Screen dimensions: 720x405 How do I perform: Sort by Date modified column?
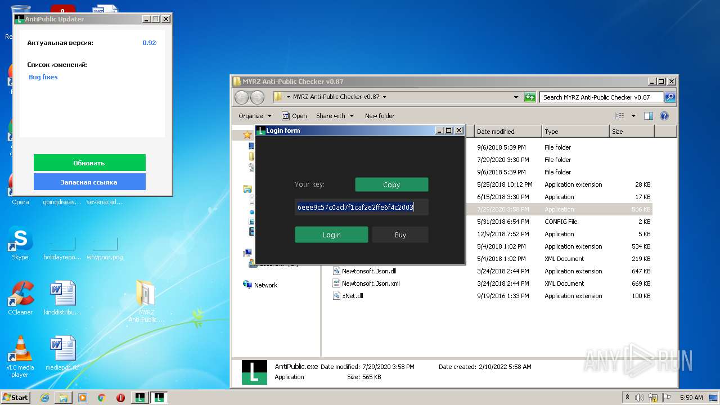(507, 132)
